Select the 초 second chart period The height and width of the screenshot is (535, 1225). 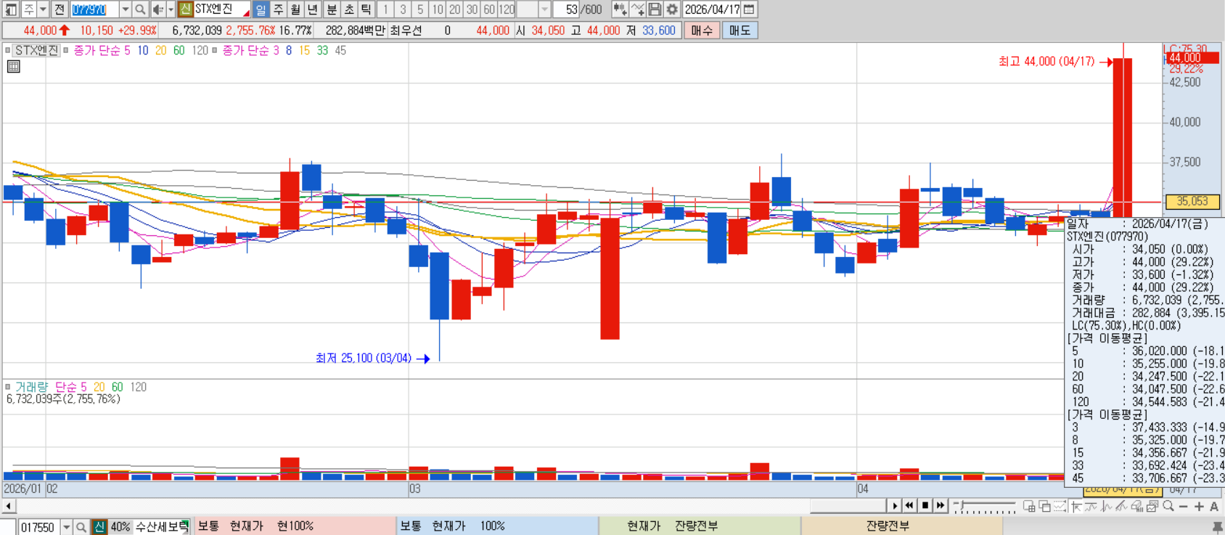pos(349,9)
